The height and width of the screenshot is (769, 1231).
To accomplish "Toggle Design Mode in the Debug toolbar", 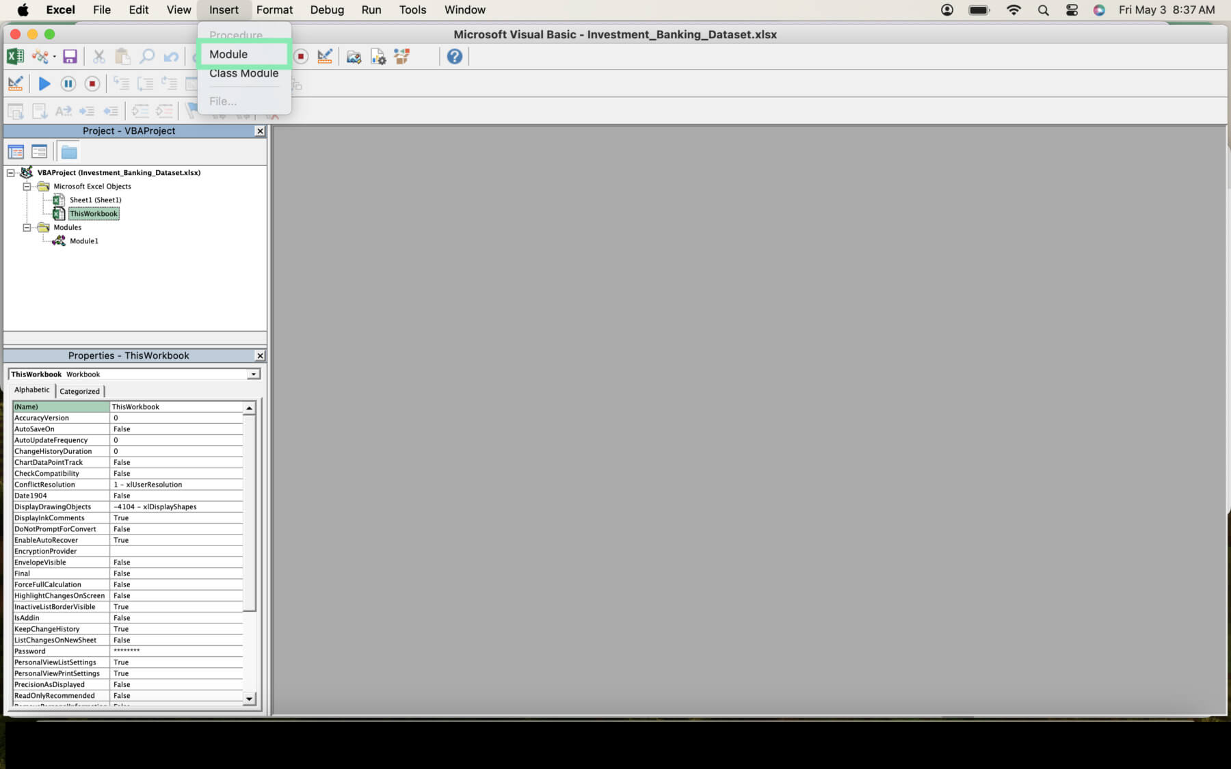I will click(x=15, y=83).
